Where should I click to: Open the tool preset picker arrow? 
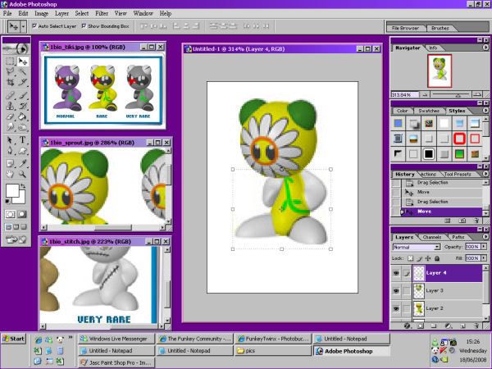point(23,26)
